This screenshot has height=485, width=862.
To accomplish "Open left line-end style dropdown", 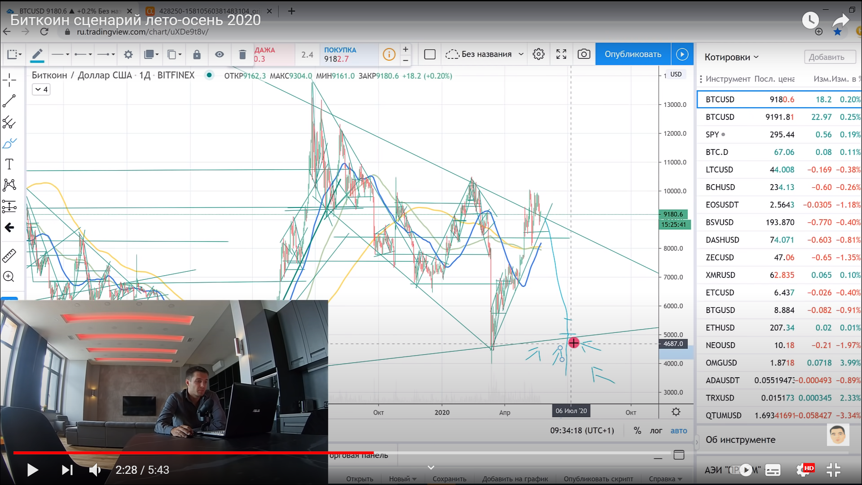I will click(83, 55).
